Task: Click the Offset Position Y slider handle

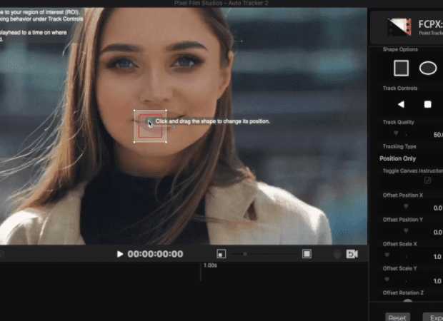Action: 406,230
